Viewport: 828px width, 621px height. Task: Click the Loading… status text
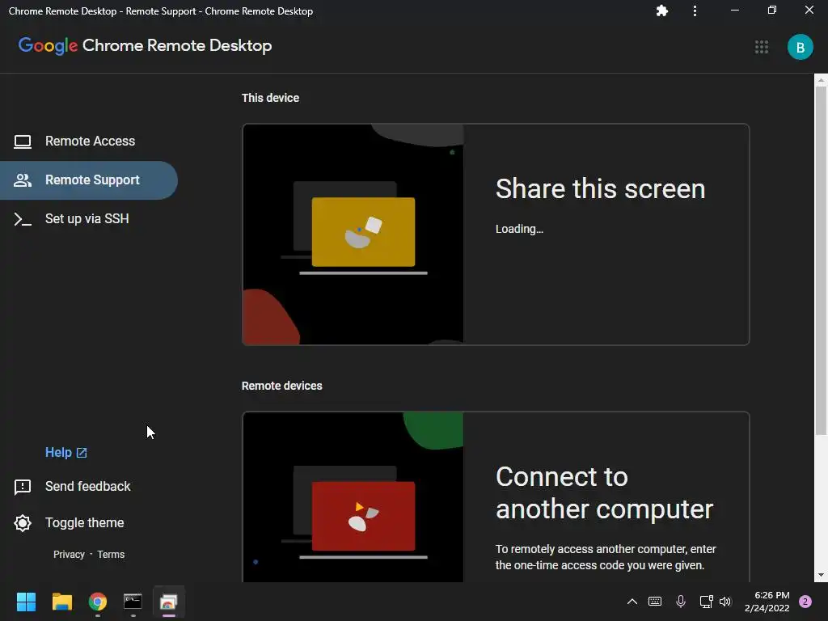(519, 229)
